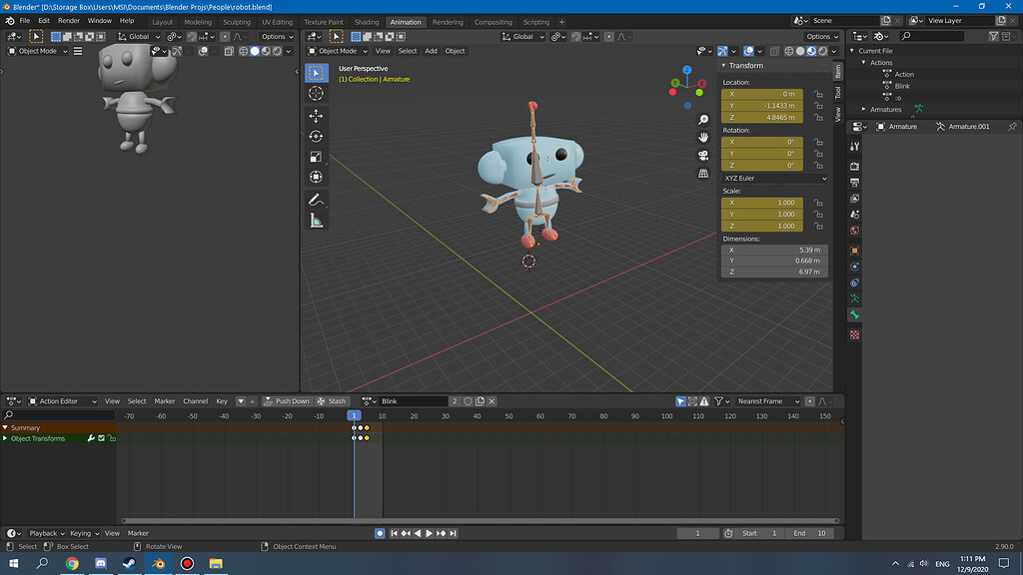Activate the Move tool
The width and height of the screenshot is (1023, 575).
pyautogui.click(x=316, y=116)
